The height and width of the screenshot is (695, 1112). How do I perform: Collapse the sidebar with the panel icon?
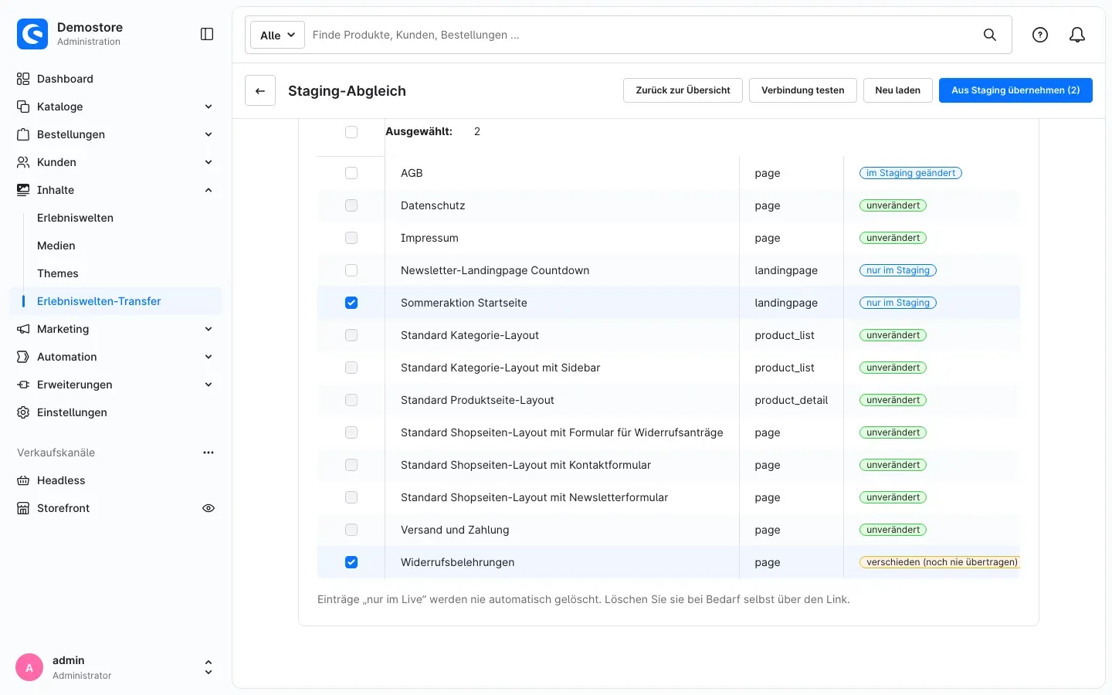pos(207,34)
